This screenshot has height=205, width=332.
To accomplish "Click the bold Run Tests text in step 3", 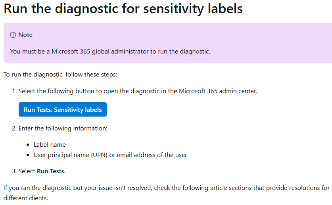I will tap(50, 171).
